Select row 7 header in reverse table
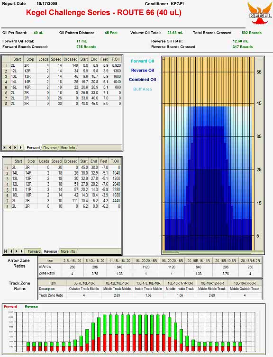The image size is (273, 357). pyautogui.click(x=7, y=201)
